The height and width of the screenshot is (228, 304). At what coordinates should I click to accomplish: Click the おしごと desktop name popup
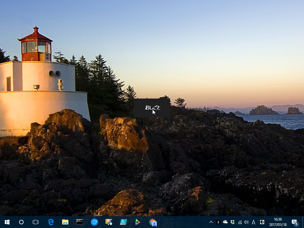152,108
